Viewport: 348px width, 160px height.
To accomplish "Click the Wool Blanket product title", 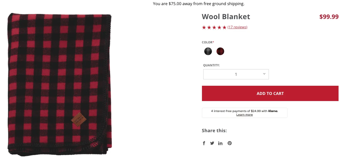I will 226,17.
